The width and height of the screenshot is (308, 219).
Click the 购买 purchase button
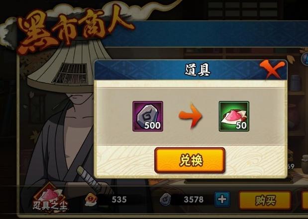pyautogui.click(x=265, y=201)
